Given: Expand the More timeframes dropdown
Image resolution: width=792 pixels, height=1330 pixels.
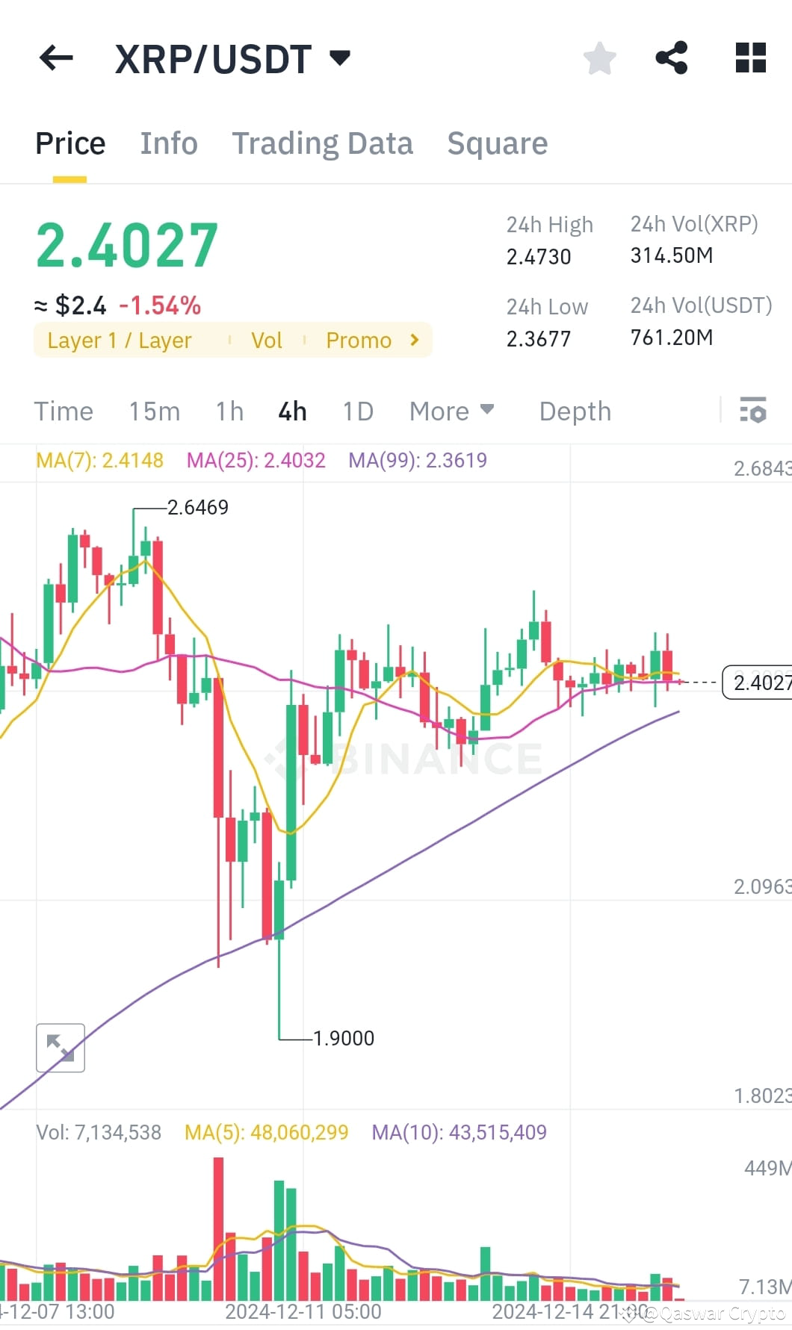Looking at the screenshot, I should [x=451, y=411].
